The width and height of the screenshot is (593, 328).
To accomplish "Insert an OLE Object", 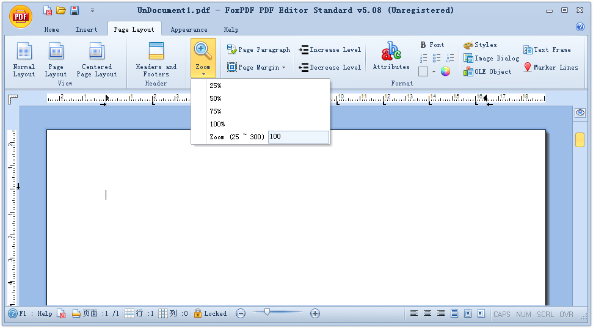I will tap(487, 71).
